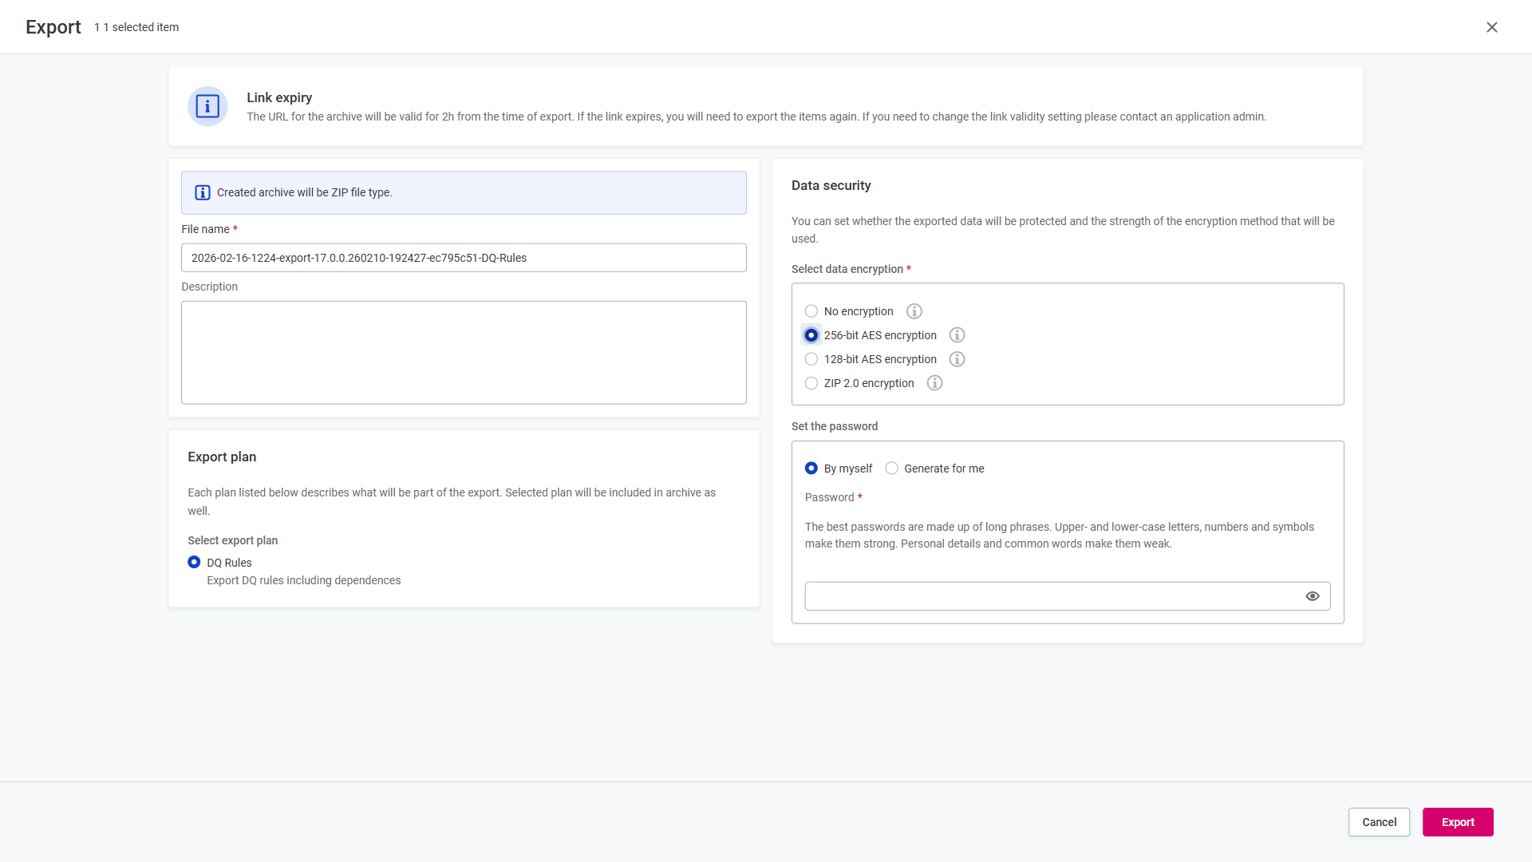Open the No encryption info tooltip

pyautogui.click(x=914, y=311)
